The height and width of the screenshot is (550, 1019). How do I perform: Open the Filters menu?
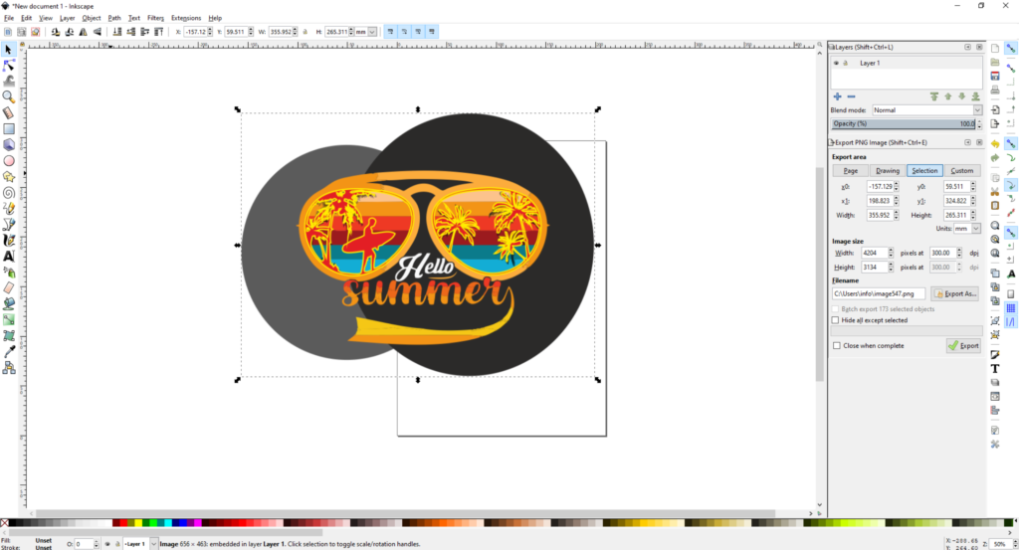tap(155, 18)
